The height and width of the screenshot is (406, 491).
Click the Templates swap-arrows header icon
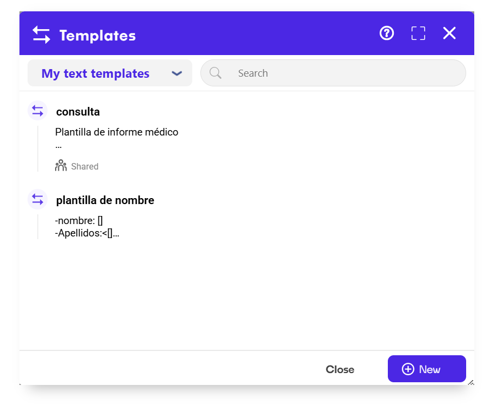[42, 35]
